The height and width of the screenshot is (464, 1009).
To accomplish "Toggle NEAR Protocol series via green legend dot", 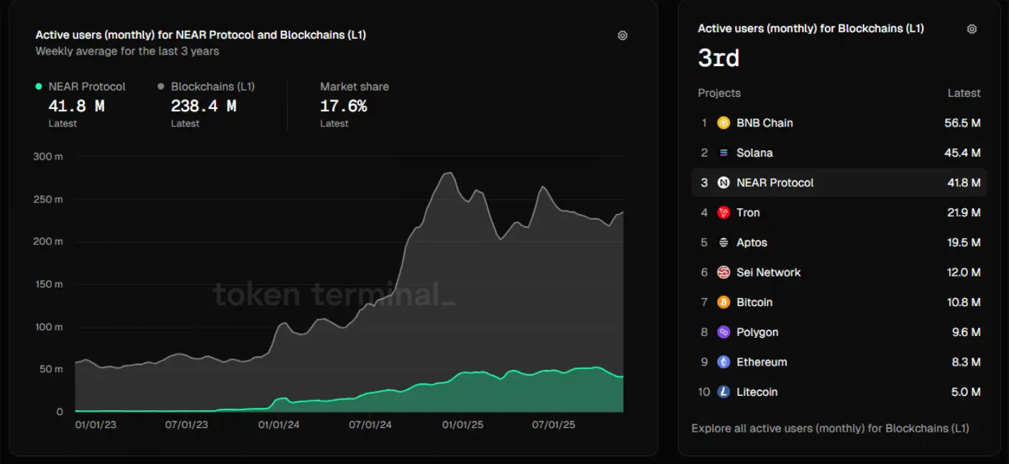I will tap(39, 86).
